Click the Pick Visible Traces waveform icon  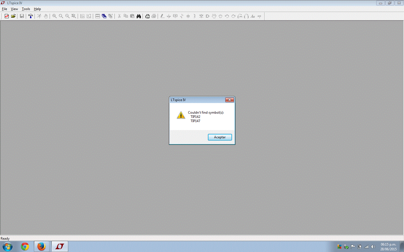tap(82, 16)
